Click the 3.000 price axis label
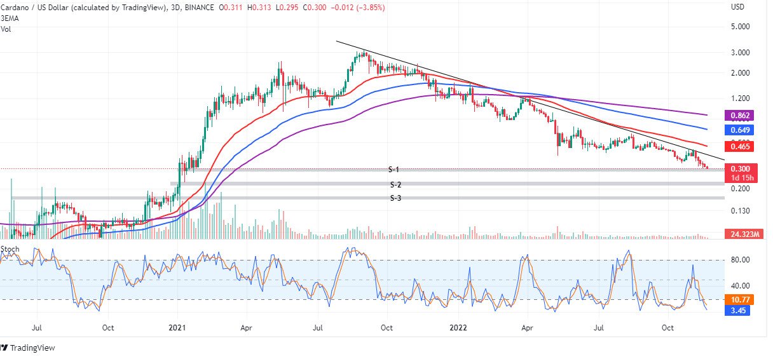This screenshot has height=359, width=773. click(x=739, y=53)
